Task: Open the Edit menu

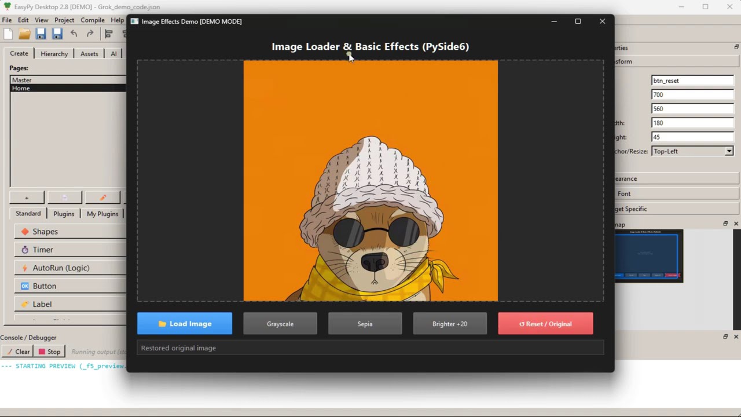Action: 23,20
